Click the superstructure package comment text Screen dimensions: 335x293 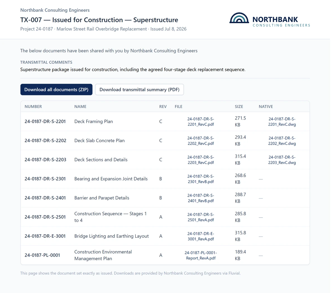[133, 70]
